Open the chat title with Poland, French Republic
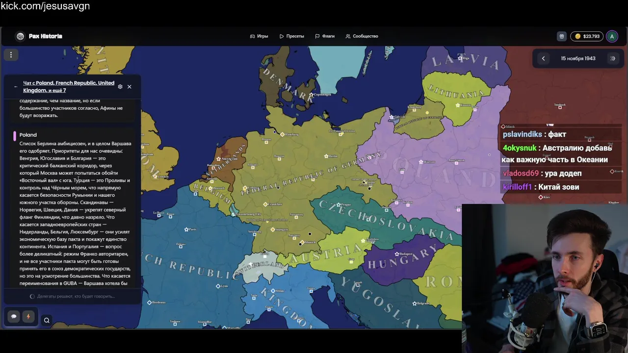Screen dimensions: 628x353 point(69,87)
